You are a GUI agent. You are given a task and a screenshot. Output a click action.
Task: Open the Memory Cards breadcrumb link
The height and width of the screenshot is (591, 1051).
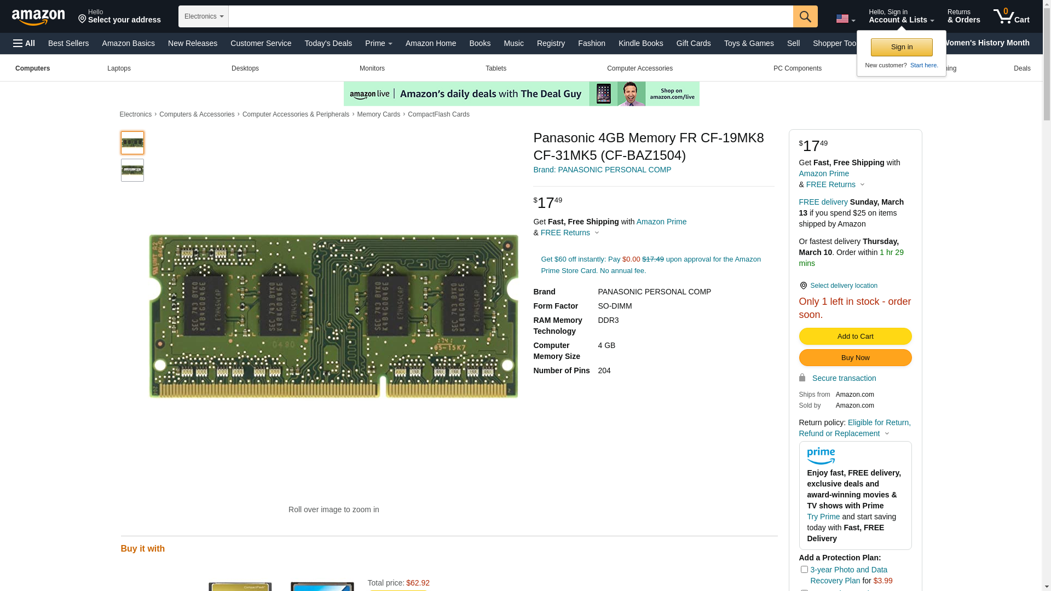point(378,114)
